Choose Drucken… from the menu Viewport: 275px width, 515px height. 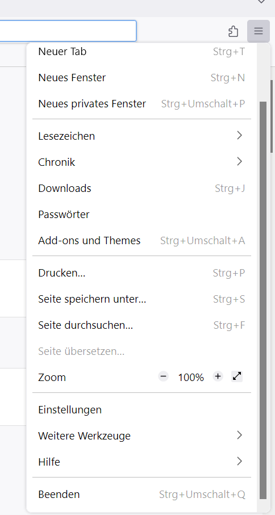(x=141, y=273)
